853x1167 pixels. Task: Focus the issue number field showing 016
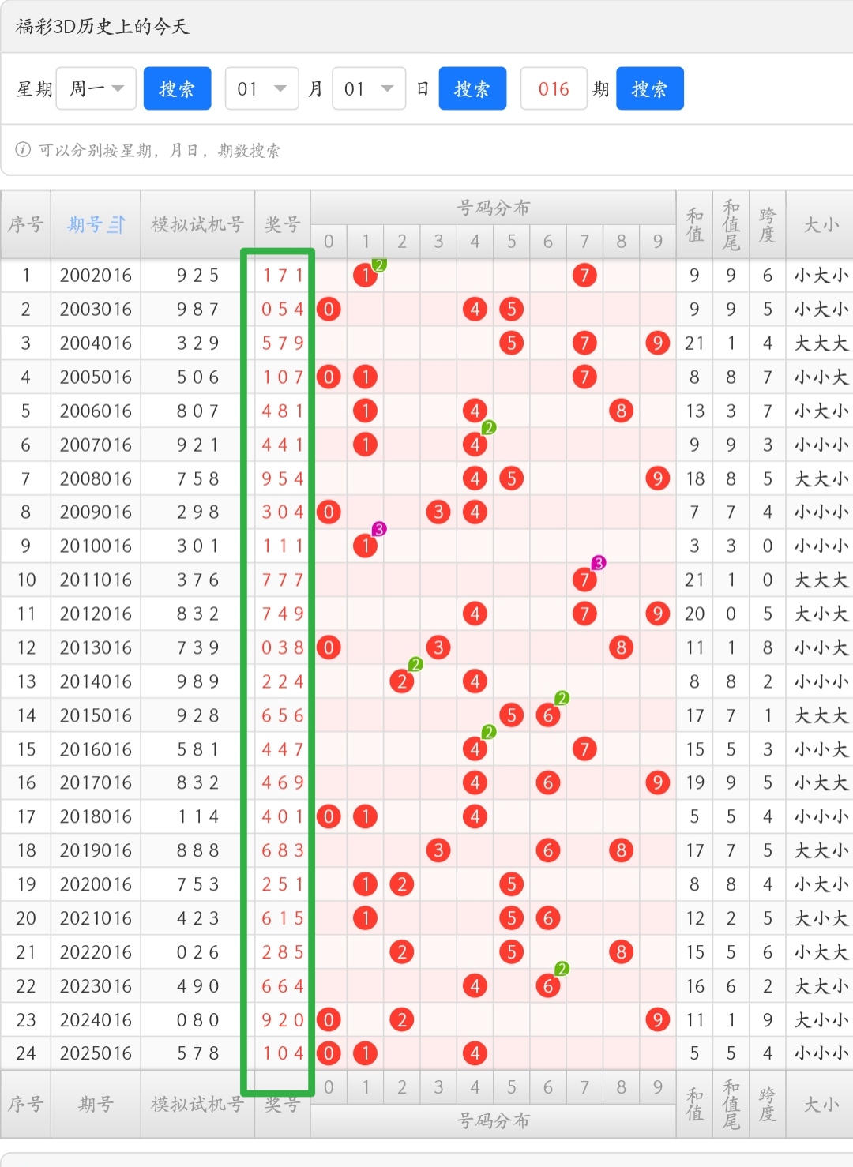(x=554, y=88)
